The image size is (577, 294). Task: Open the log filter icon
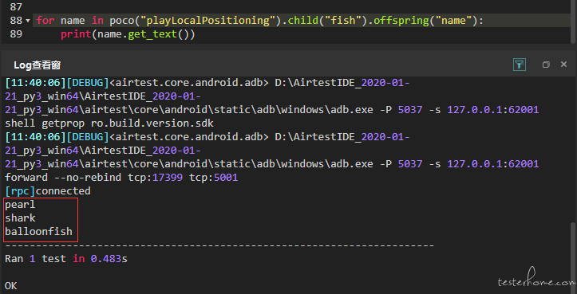click(520, 65)
